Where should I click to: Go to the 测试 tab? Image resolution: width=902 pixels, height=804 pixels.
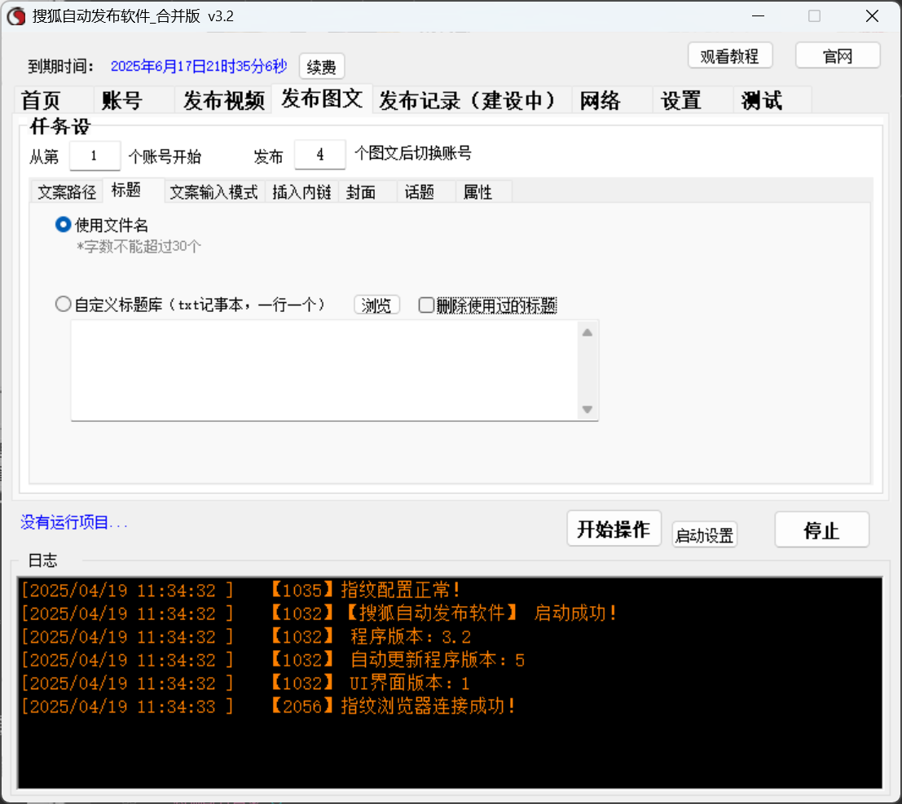click(772, 100)
